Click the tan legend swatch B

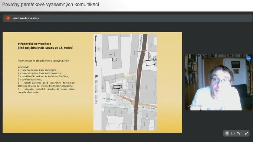tap(96, 81)
